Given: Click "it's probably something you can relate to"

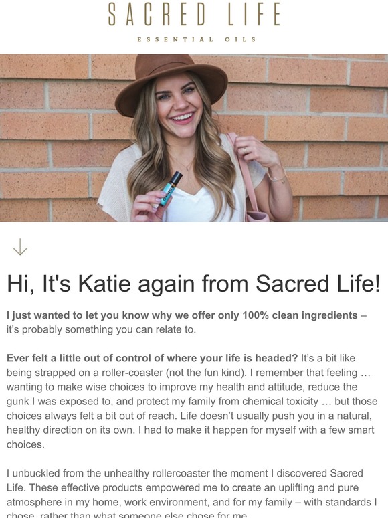Looking at the screenshot, I should pos(101,330).
